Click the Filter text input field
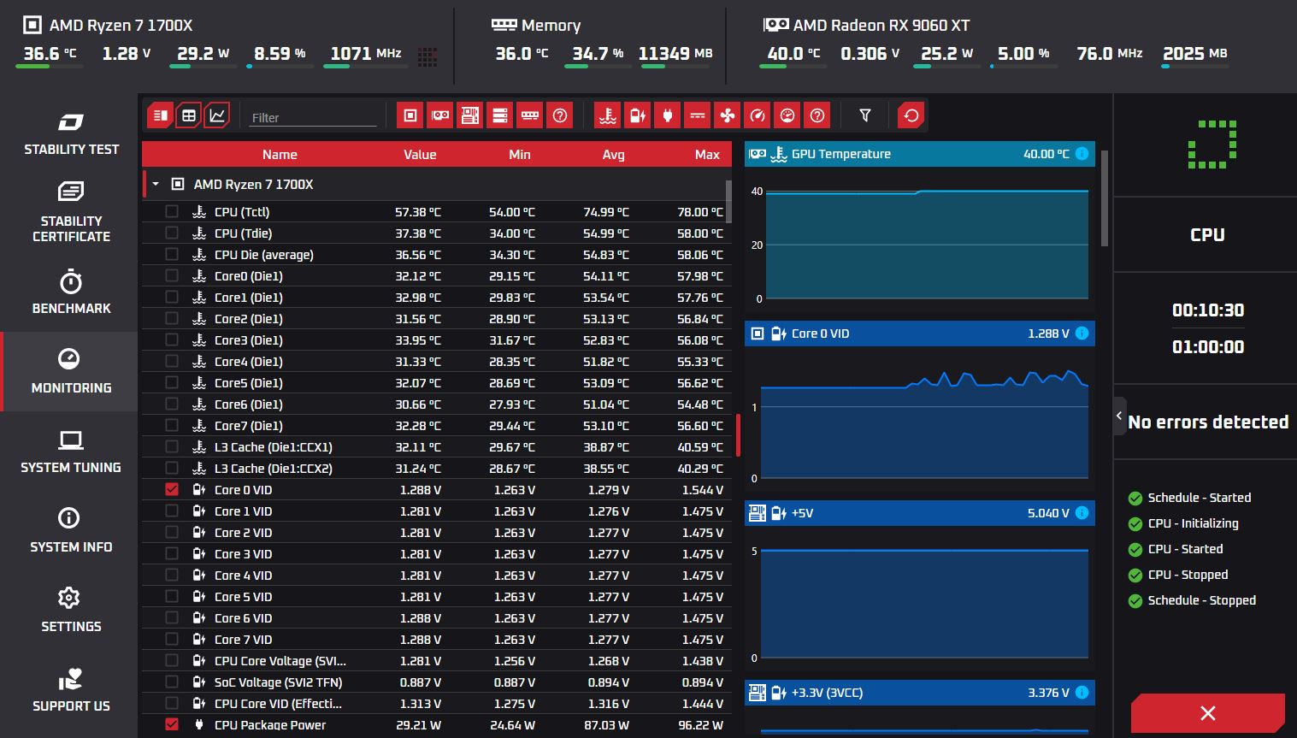Viewport: 1297px width, 738px height. tap(313, 117)
